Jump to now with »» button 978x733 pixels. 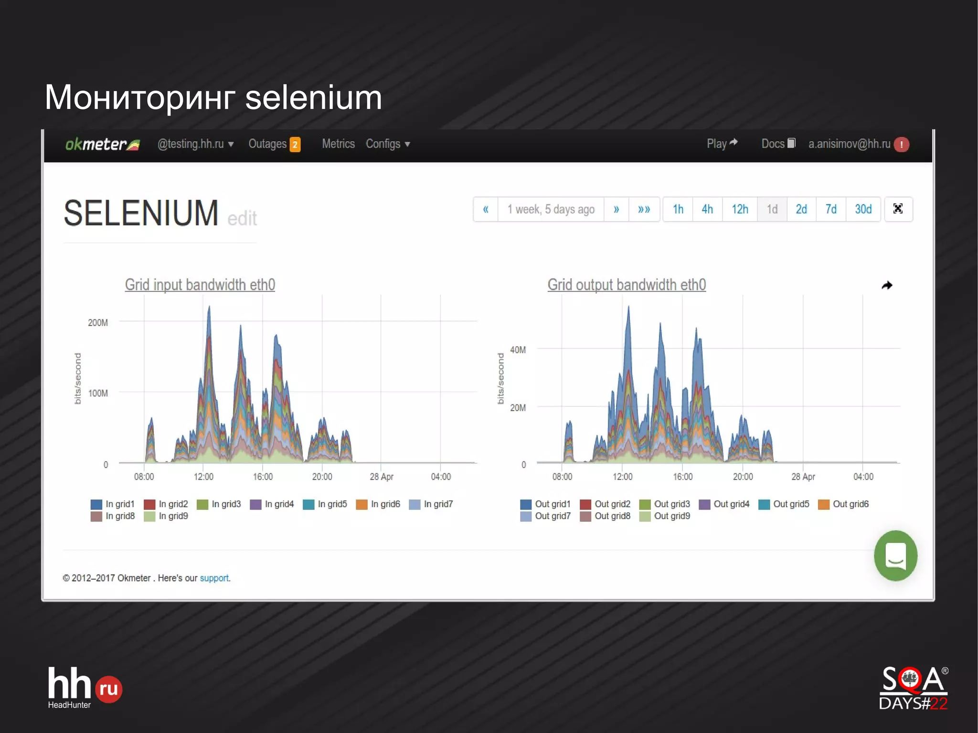644,209
